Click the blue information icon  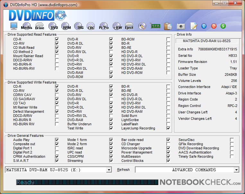pyautogui.click(x=204, y=26)
